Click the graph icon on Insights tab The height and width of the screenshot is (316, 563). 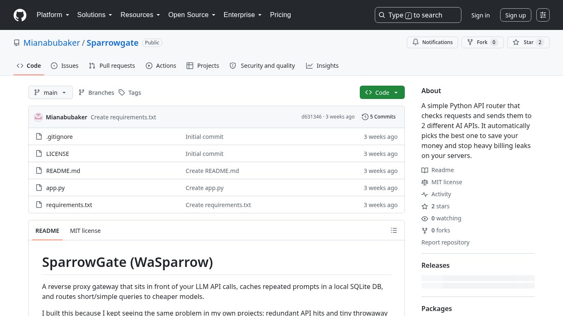click(x=309, y=66)
